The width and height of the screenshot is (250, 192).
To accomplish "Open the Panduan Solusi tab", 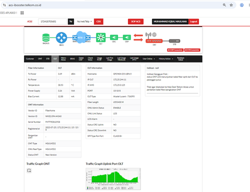I will click(x=180, y=59).
